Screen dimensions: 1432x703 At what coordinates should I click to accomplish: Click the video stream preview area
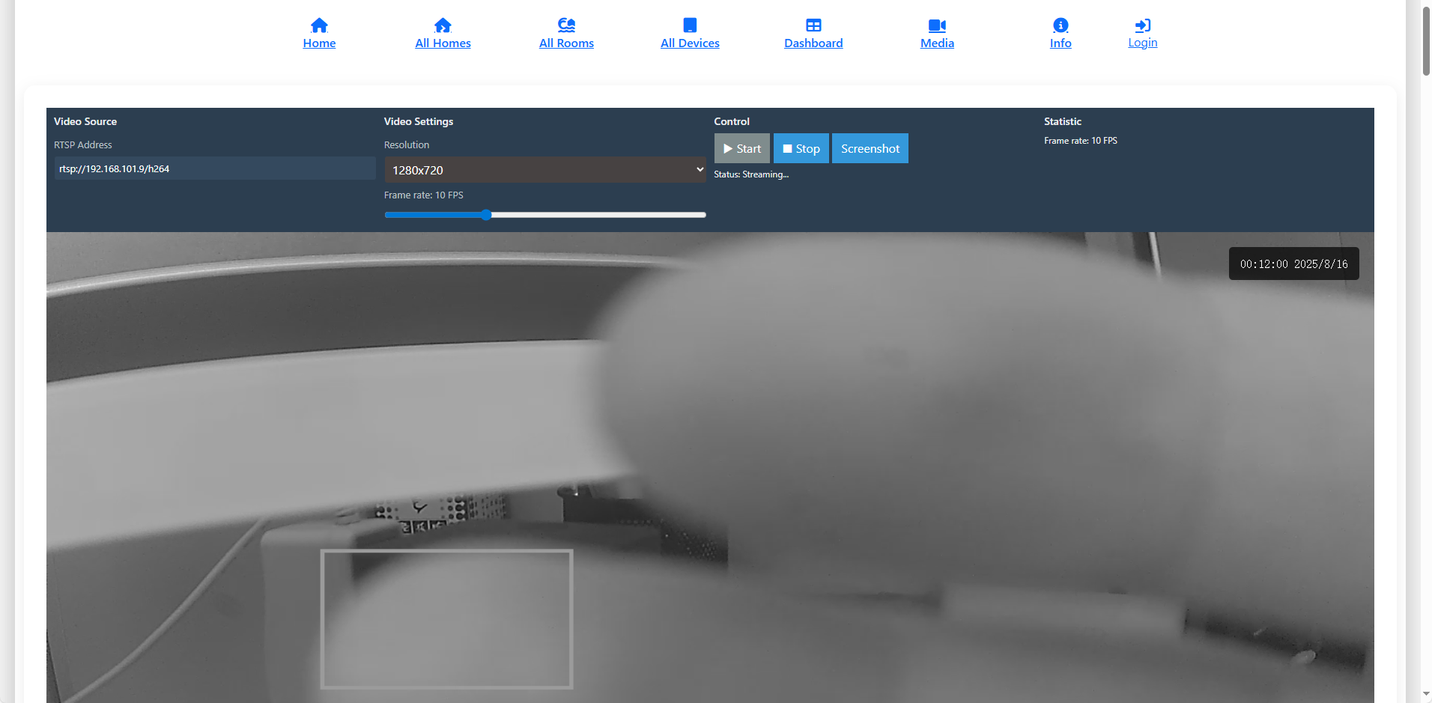[710, 467]
